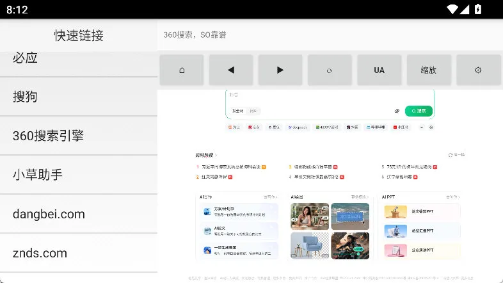Open the 论文答辩PPT template
This screenshot has height=283, width=503.
(x=422, y=211)
